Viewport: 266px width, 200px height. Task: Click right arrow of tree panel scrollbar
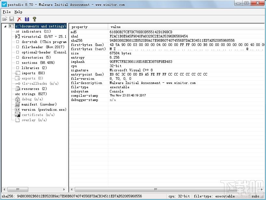click(x=64, y=189)
